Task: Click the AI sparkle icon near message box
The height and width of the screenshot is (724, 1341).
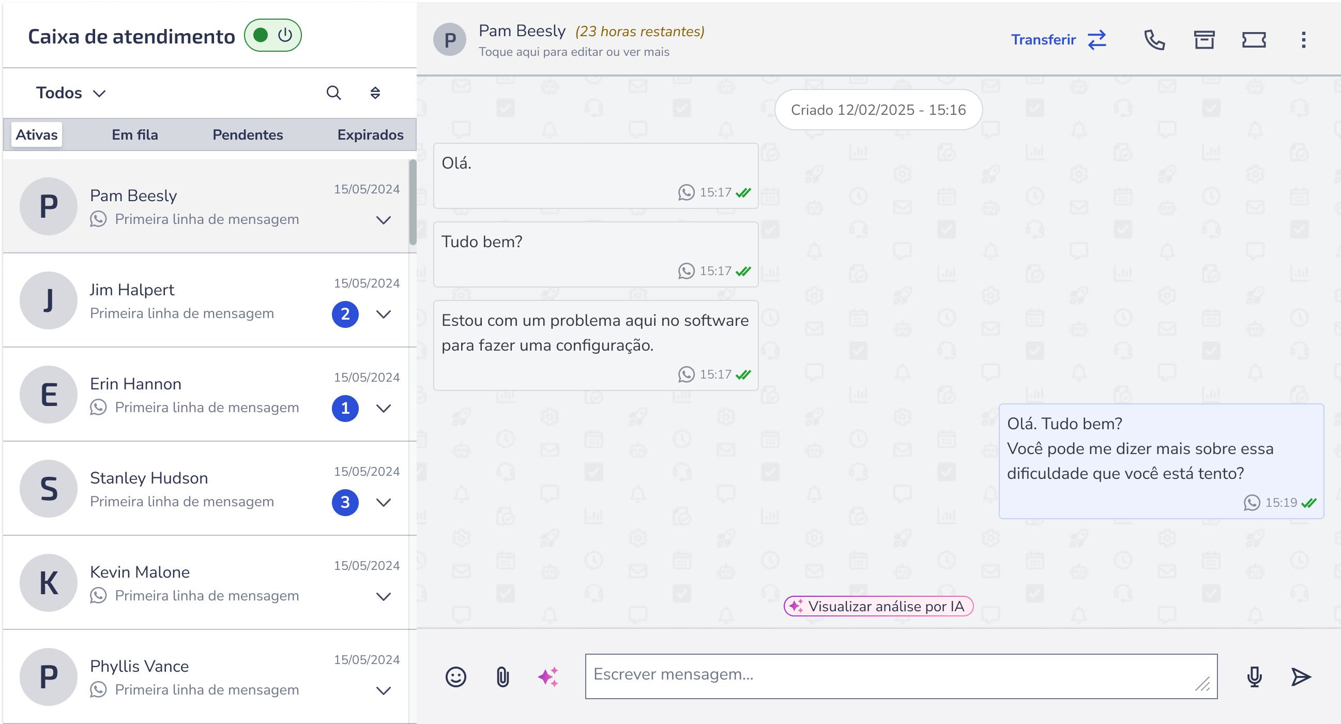Action: (x=548, y=677)
